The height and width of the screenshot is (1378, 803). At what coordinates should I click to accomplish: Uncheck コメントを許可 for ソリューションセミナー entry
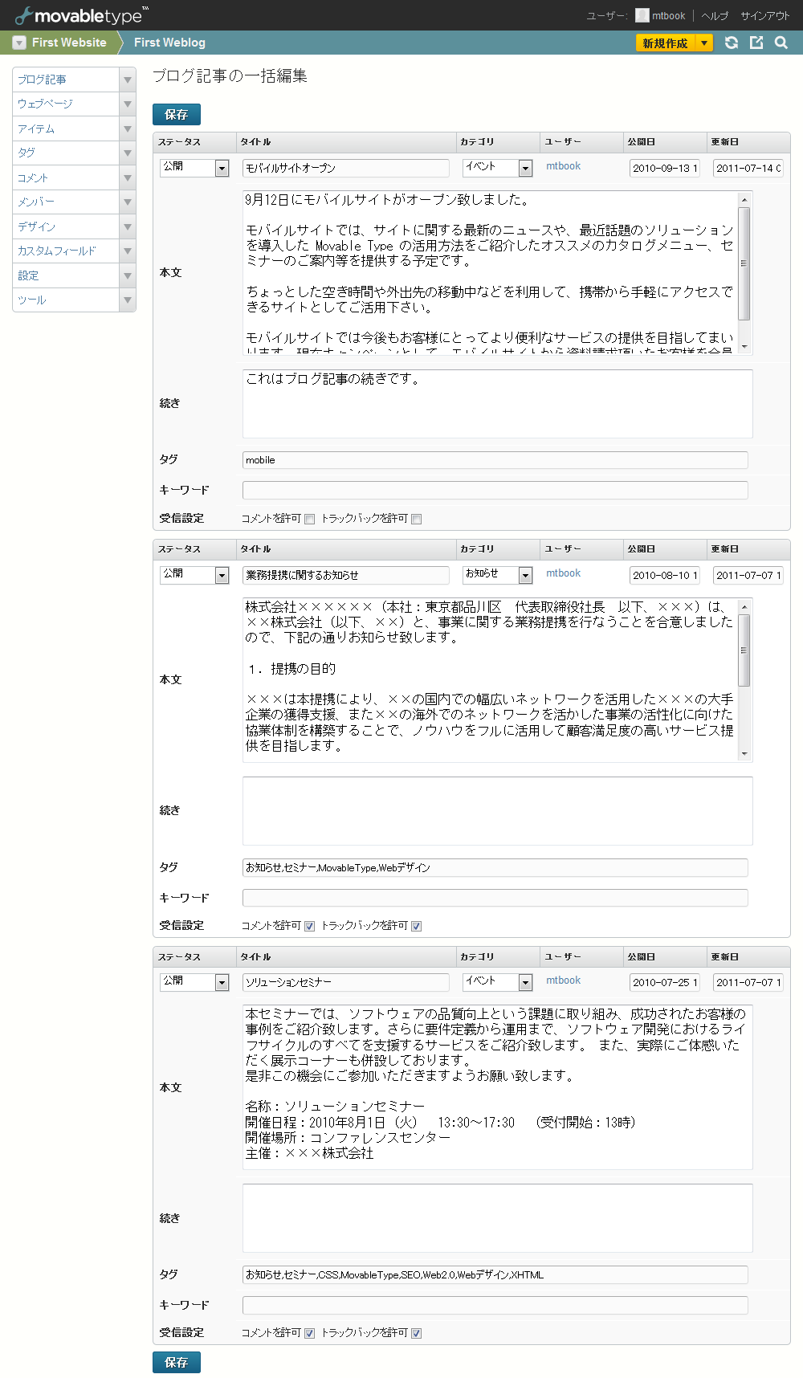tap(310, 1333)
